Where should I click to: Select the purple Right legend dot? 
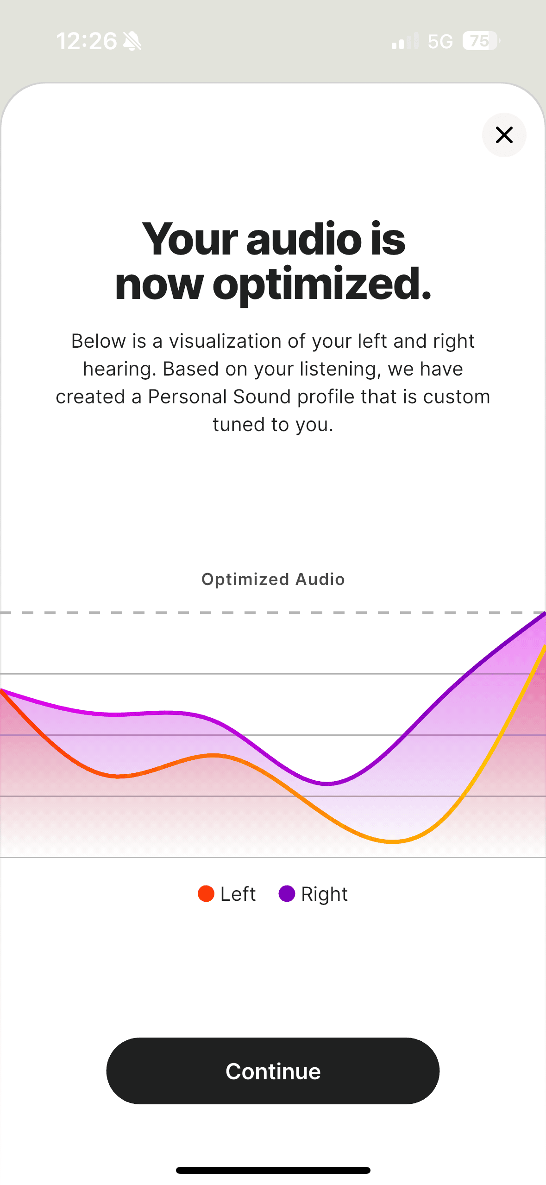287,893
